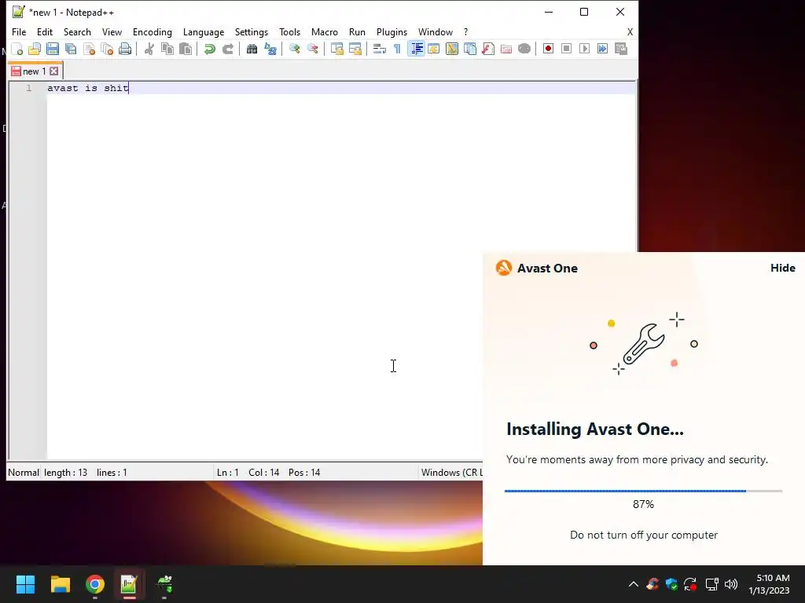Click the Open file toolbar icon
The image size is (805, 603).
[35, 49]
